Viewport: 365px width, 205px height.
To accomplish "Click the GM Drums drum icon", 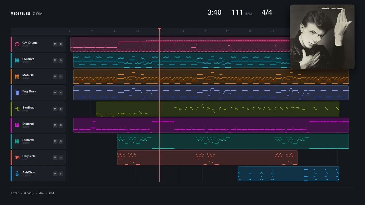I will click(17, 44).
